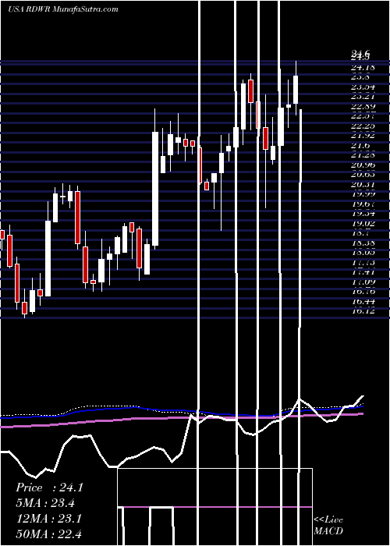Click the 22.25 price axis label

tap(363, 126)
